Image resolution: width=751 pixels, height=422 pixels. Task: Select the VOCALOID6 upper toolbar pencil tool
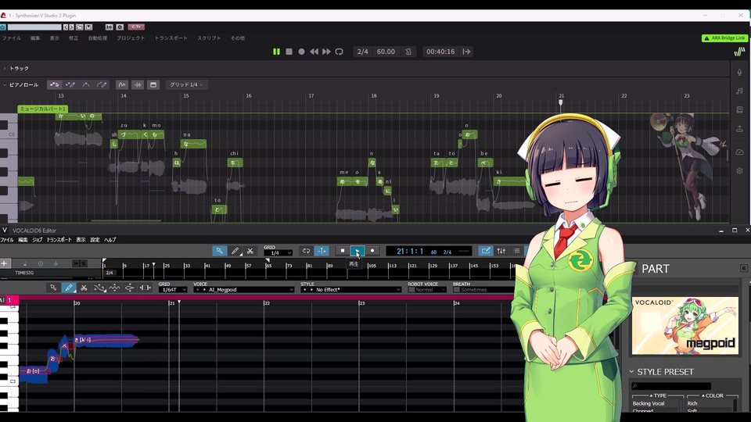tap(235, 251)
